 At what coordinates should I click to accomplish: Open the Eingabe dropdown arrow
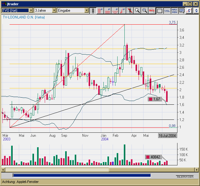(86, 10)
